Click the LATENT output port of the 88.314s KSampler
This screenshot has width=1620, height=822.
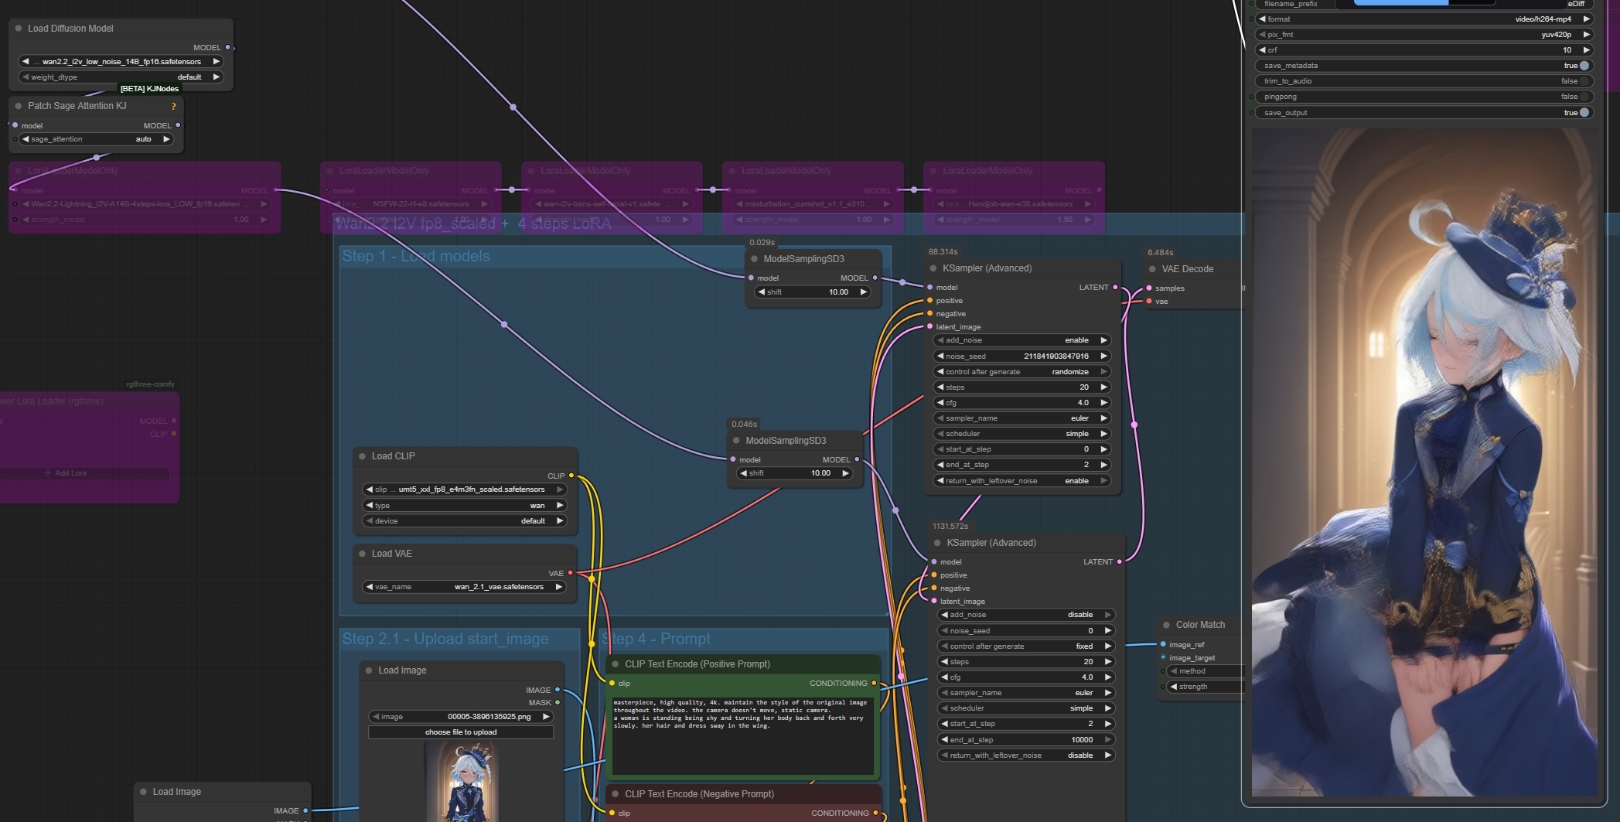click(1115, 288)
